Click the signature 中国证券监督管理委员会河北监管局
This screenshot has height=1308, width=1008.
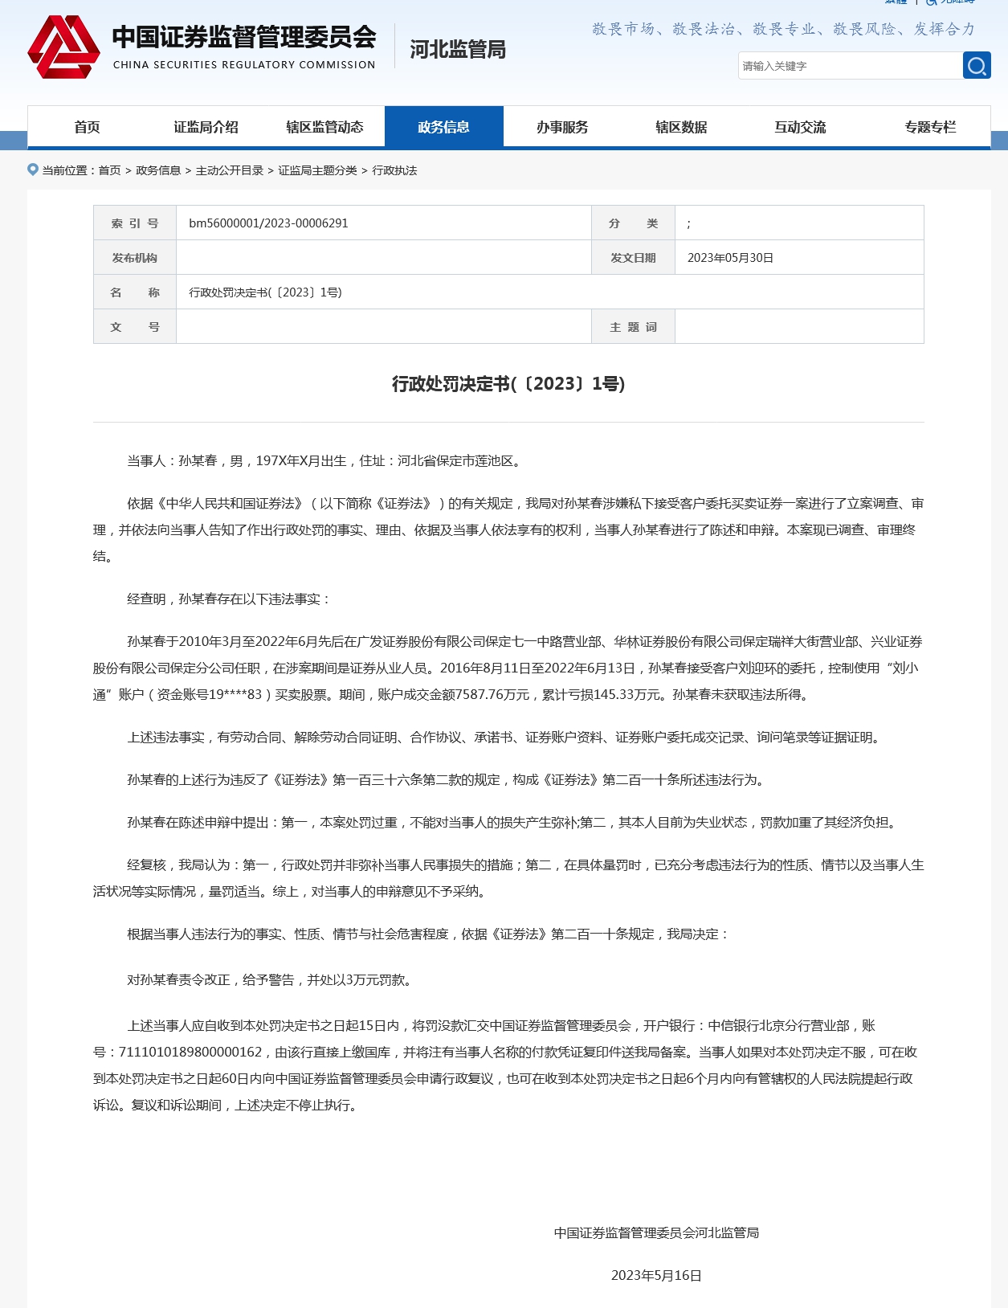pyautogui.click(x=656, y=1233)
